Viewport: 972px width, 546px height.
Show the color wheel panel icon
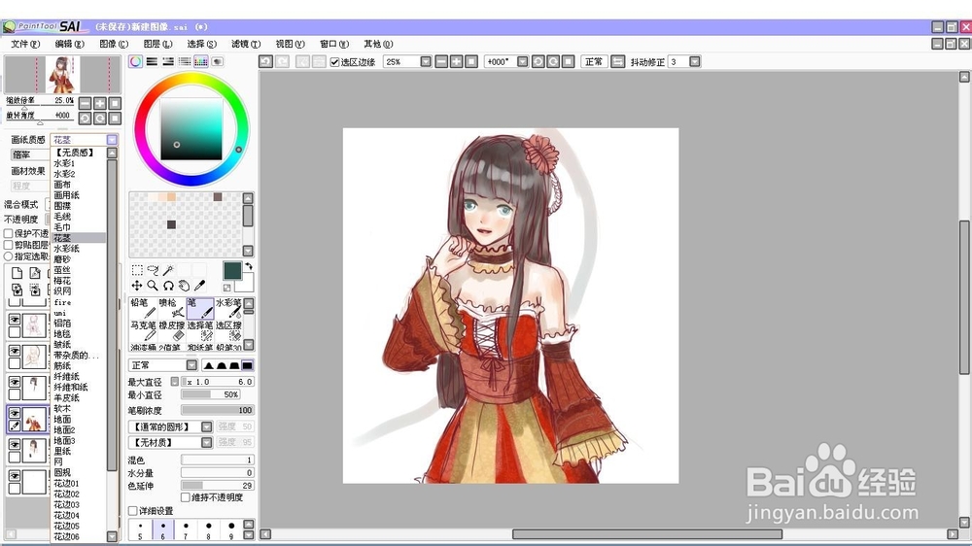click(x=135, y=61)
